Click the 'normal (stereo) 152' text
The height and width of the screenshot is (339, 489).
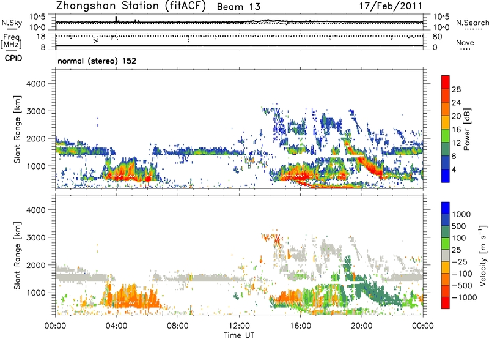point(97,61)
